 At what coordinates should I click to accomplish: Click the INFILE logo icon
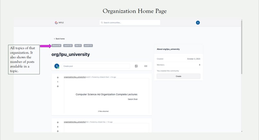(x=56, y=22)
